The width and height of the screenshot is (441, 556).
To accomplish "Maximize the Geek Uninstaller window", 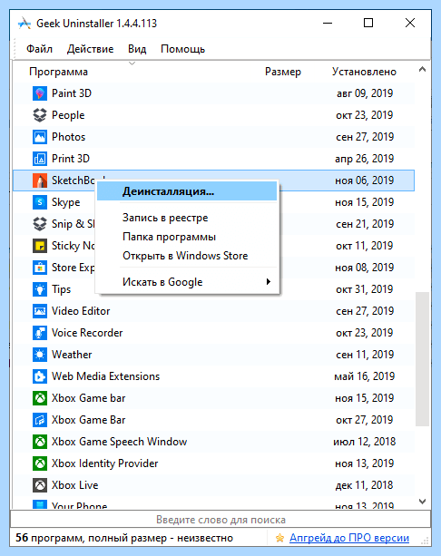I will click(368, 23).
